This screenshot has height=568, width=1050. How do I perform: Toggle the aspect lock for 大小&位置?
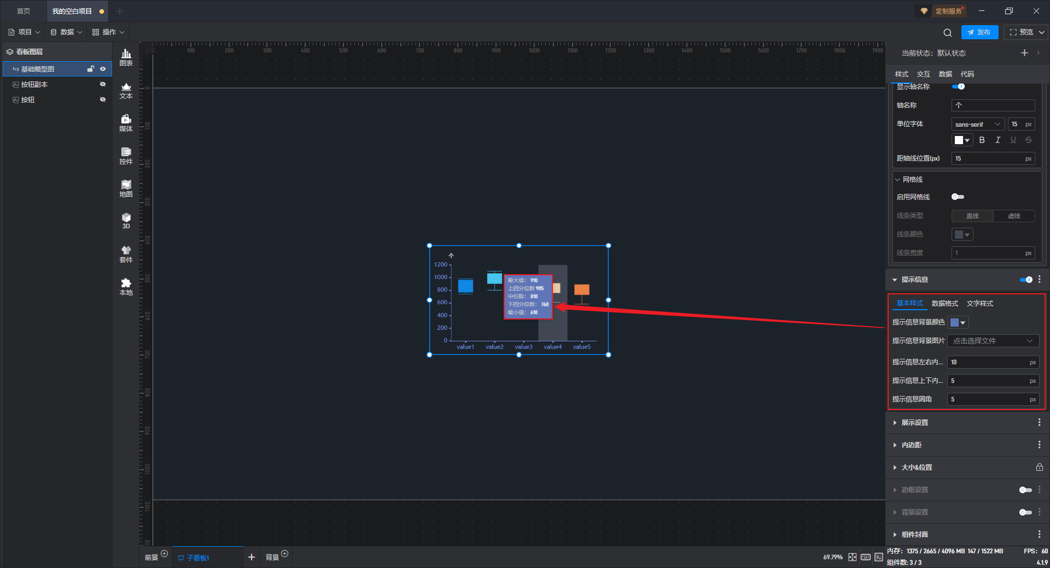(1039, 468)
